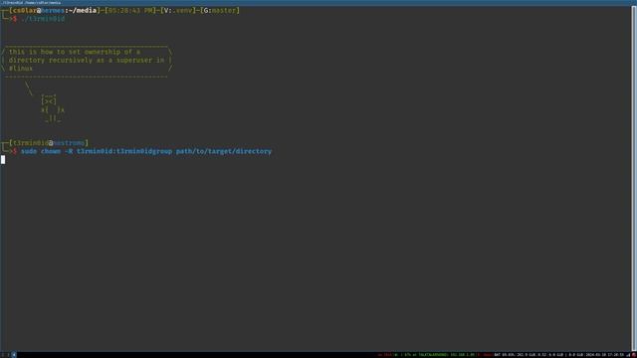Click the '~/media' path in prompt
This screenshot has width=637, height=358.
pyautogui.click(x=83, y=11)
